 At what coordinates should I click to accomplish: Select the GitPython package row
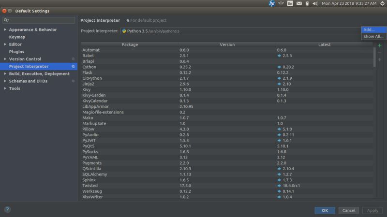pos(227,78)
